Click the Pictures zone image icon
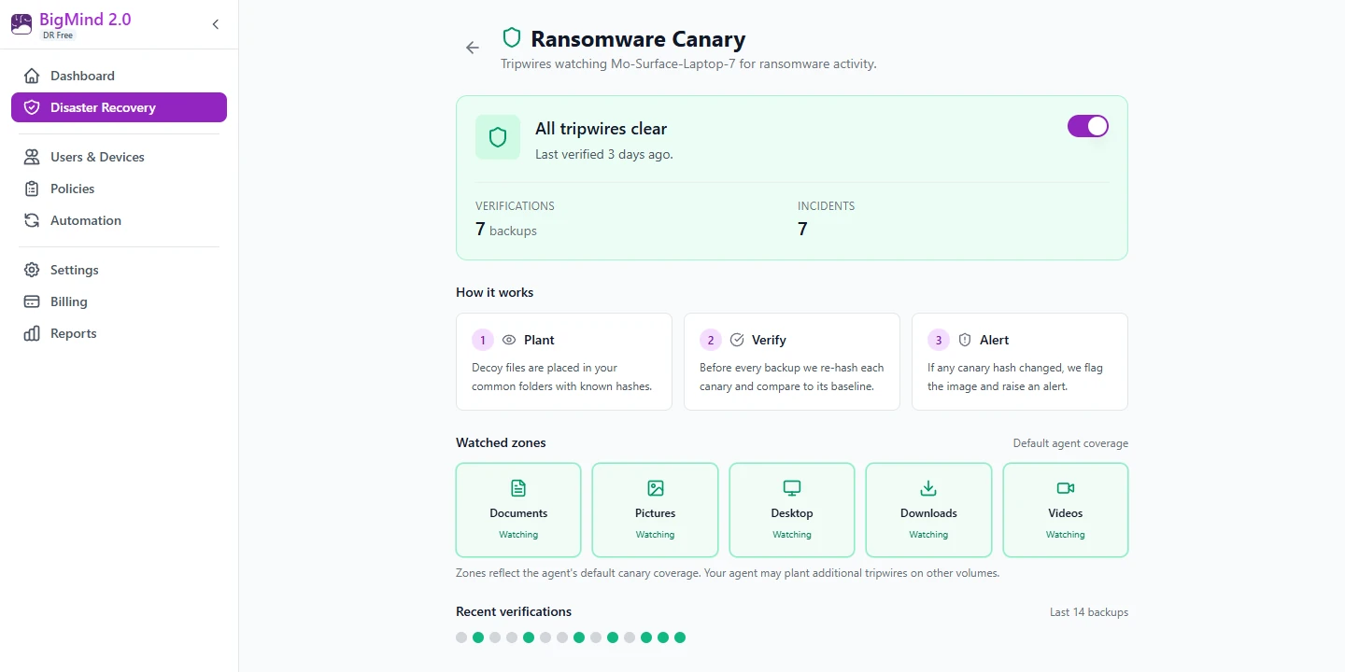This screenshot has width=1345, height=672. [x=656, y=488]
